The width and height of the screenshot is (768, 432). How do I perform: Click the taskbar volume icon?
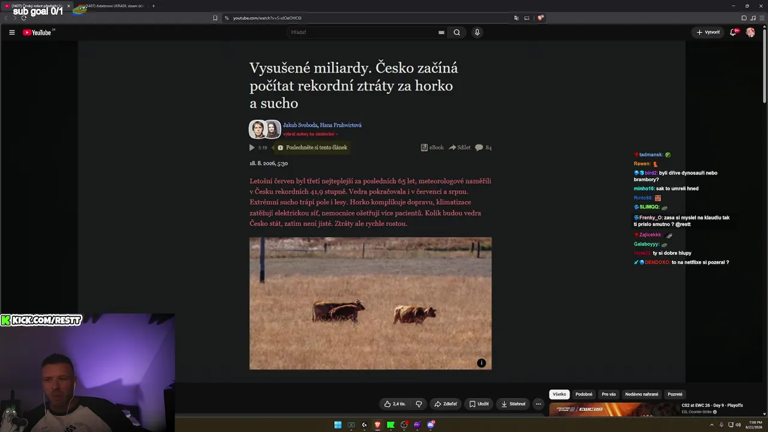click(x=738, y=425)
